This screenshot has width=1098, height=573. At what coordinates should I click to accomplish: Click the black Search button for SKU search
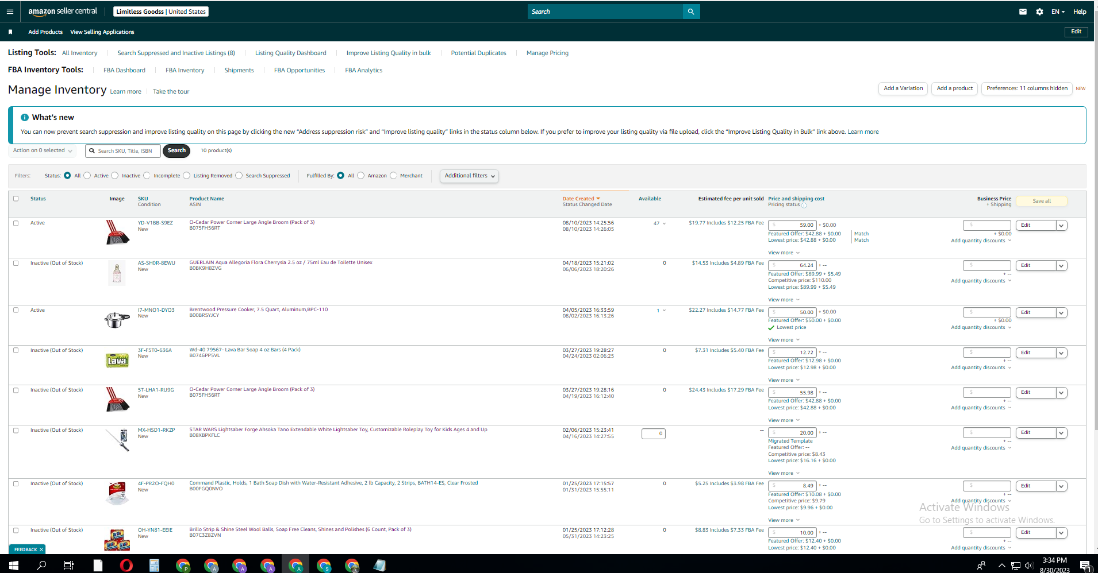pyautogui.click(x=177, y=151)
